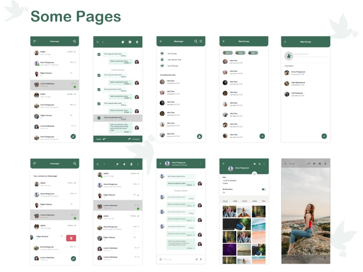
Task: Open the wide keyboard photo thumbnail
Action: pos(237,224)
